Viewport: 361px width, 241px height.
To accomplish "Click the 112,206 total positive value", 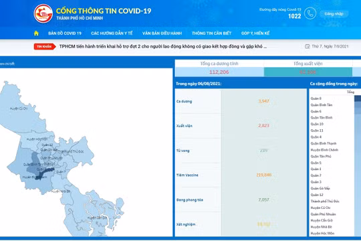I will click(x=219, y=72).
